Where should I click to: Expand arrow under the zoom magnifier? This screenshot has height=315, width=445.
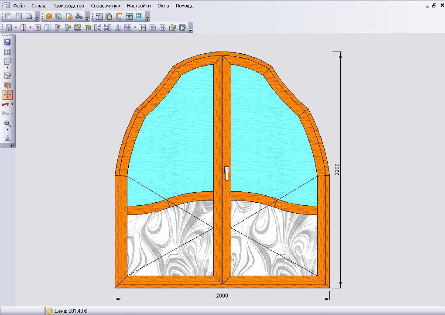pyautogui.click(x=7, y=129)
